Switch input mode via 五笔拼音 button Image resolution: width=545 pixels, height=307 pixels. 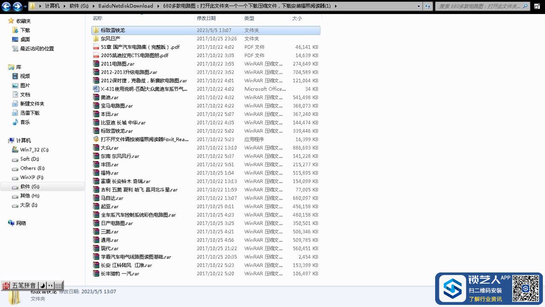tap(24, 286)
